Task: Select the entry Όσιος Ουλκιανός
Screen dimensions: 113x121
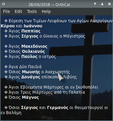Action: point(27,51)
